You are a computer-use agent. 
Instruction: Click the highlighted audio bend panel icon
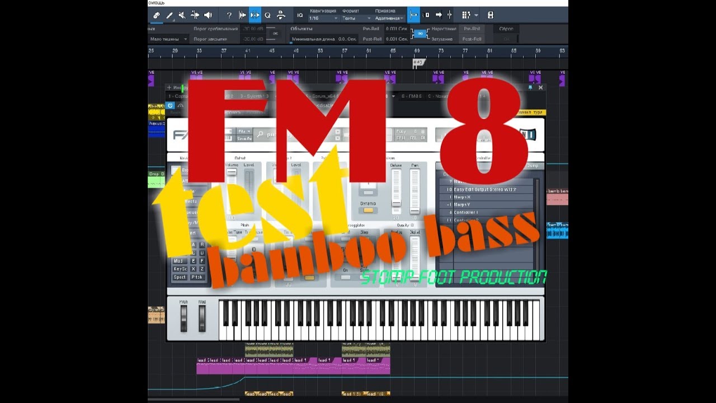[255, 15]
